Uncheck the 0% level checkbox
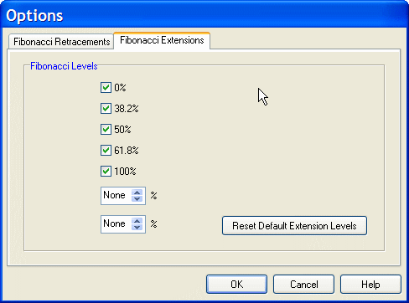The image size is (409, 303). coord(106,88)
